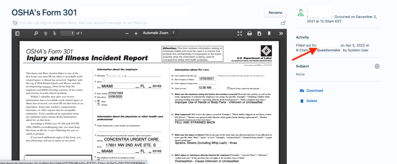Viewport: 397px width, 164px height.
Task: Print the PDF document
Action: tap(250, 33)
